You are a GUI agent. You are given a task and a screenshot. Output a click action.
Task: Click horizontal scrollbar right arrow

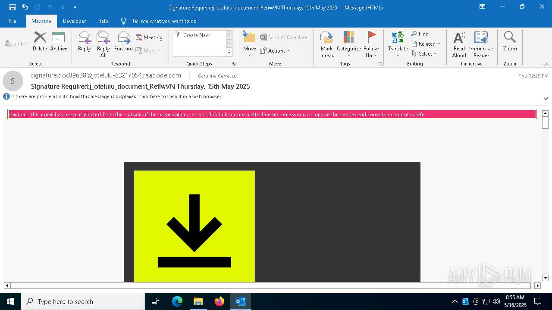[537, 285]
